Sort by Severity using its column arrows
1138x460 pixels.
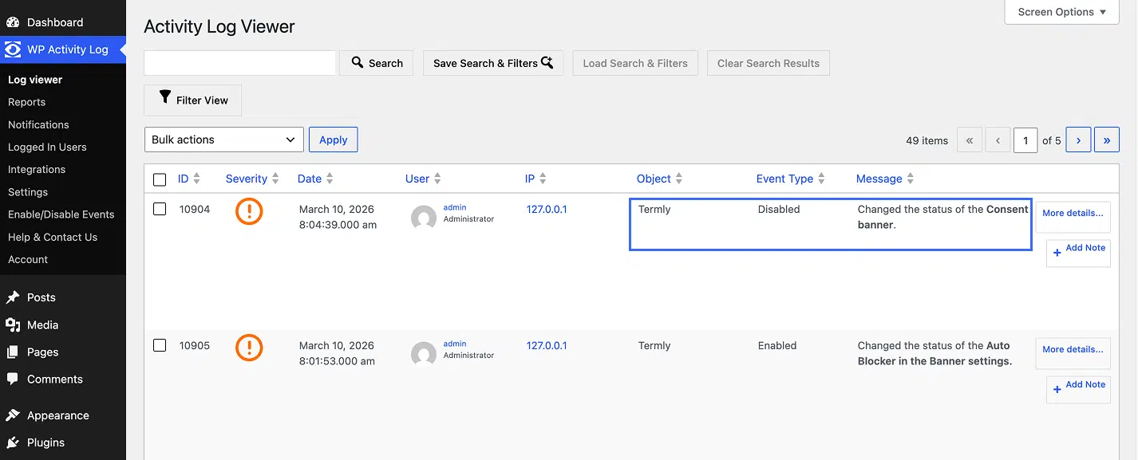click(275, 179)
